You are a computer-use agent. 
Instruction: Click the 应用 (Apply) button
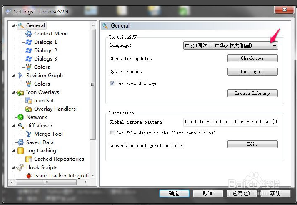(242, 193)
